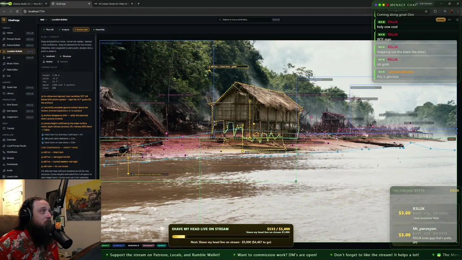Open the Music Video tool
462x260 pixels.
coord(13,64)
